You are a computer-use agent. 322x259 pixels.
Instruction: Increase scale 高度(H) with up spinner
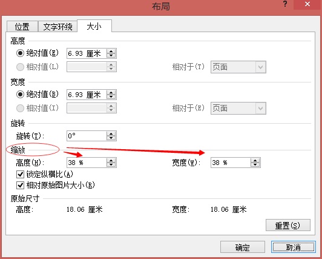coord(111,160)
